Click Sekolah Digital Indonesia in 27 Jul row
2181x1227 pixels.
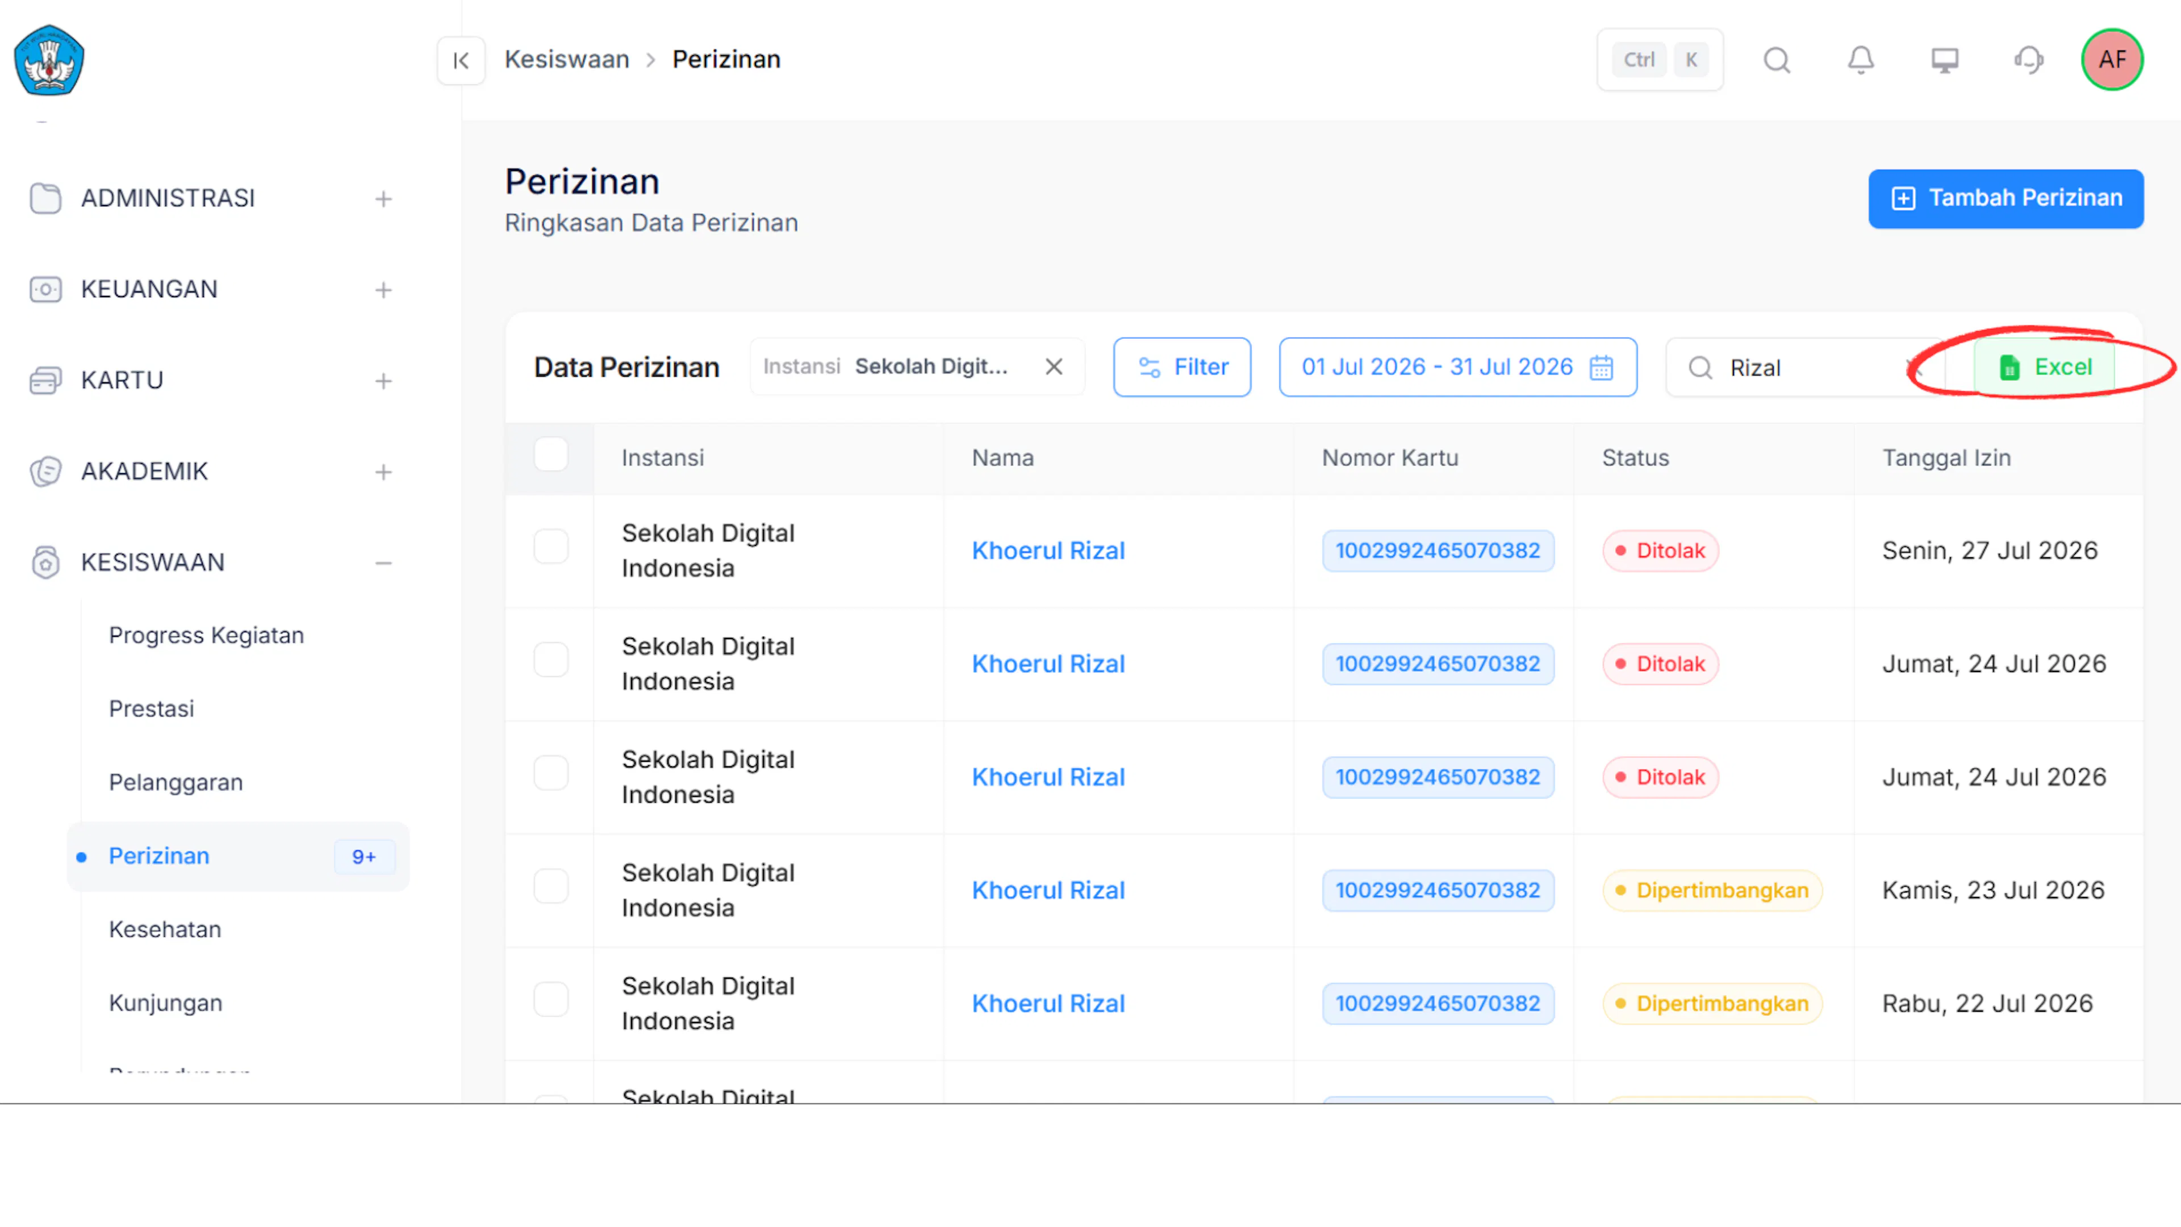point(708,550)
